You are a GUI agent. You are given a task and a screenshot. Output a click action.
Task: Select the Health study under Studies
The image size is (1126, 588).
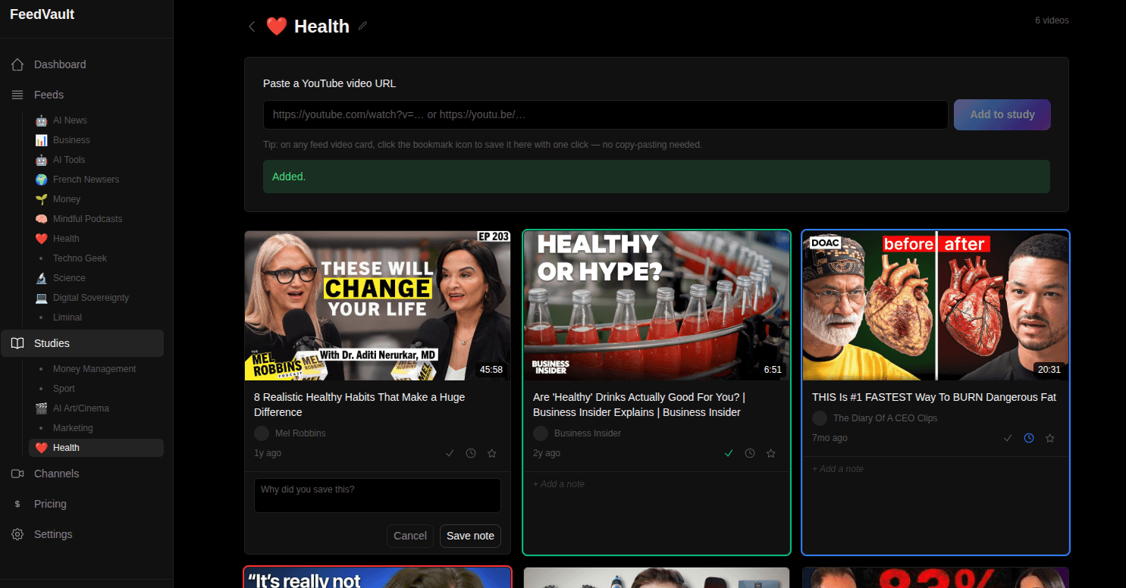[96, 448]
